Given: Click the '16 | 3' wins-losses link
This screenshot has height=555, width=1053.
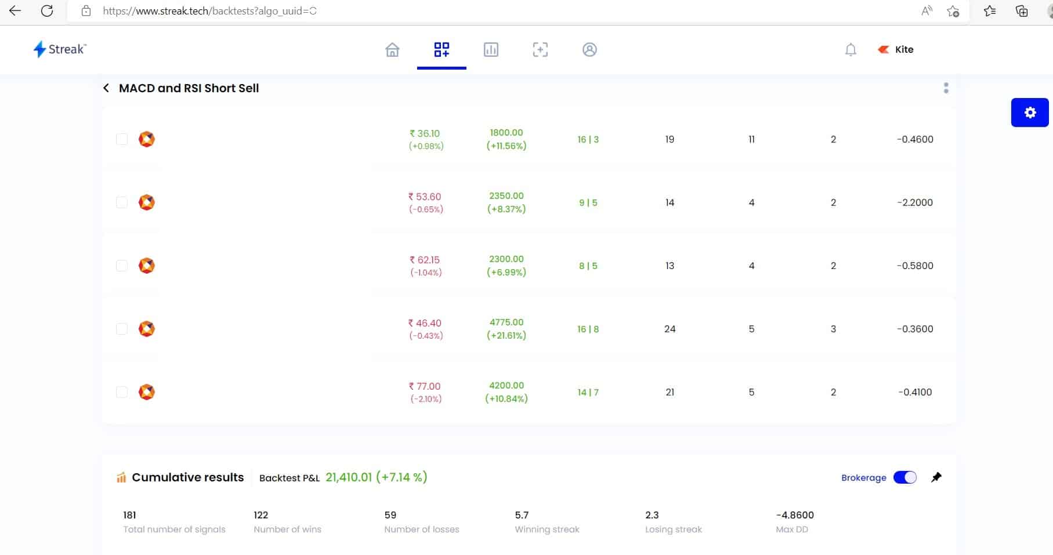Looking at the screenshot, I should [588, 139].
